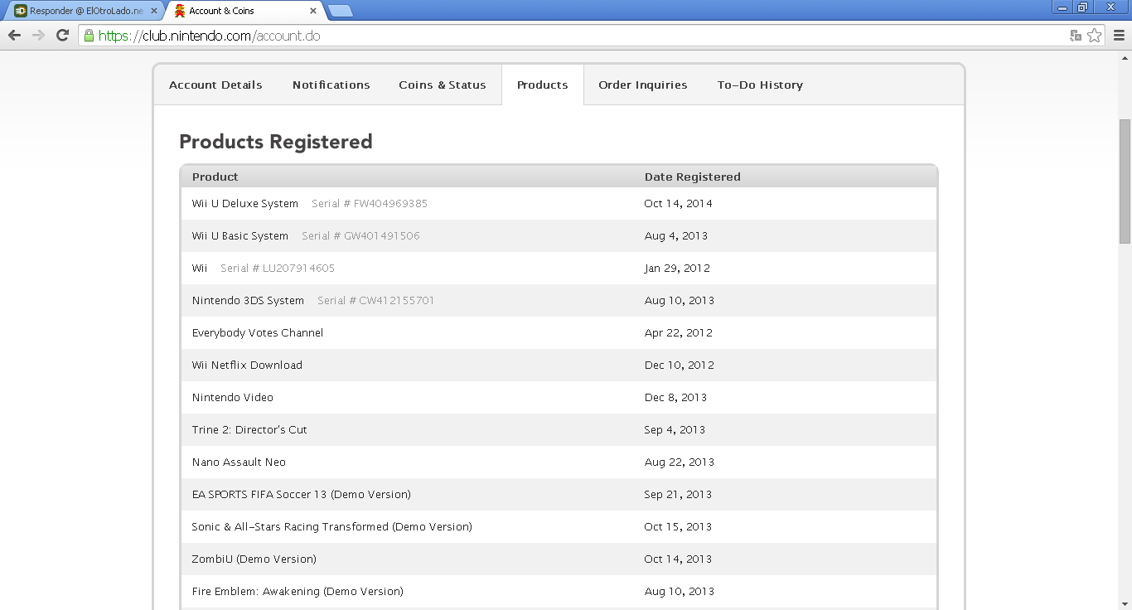The height and width of the screenshot is (610, 1132).
Task: Close the ElOtroLado Responder tab
Action: tap(154, 11)
